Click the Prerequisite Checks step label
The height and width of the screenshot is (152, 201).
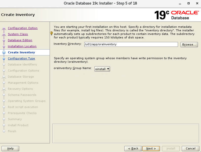pyautogui.click(x=22, y=113)
